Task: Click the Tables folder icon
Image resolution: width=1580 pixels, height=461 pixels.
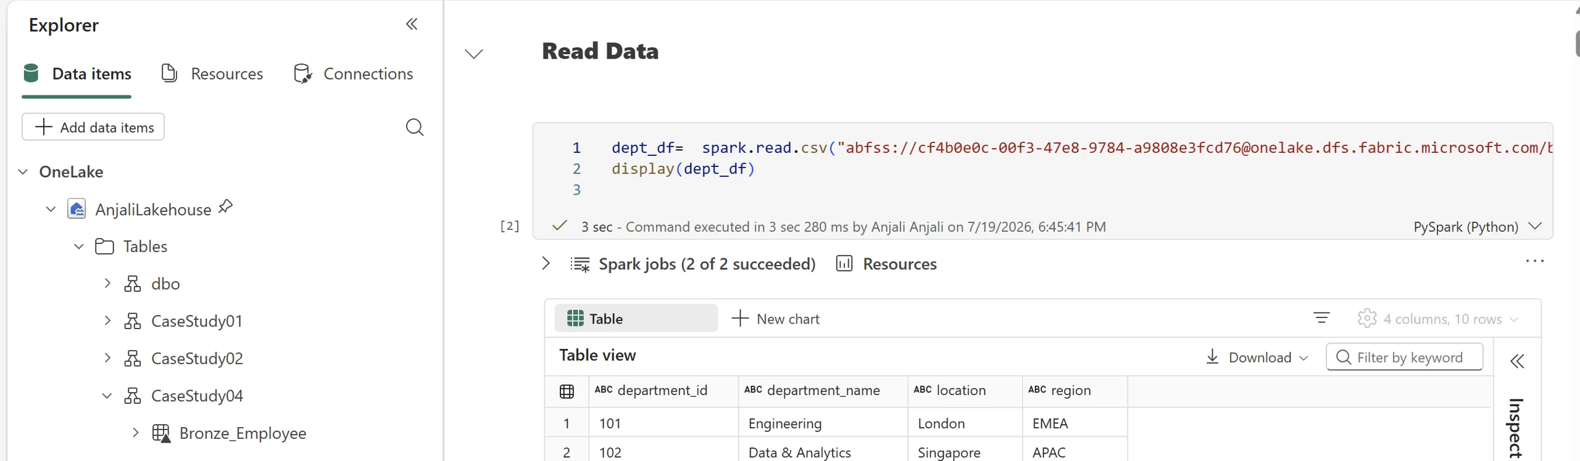Action: (x=104, y=247)
